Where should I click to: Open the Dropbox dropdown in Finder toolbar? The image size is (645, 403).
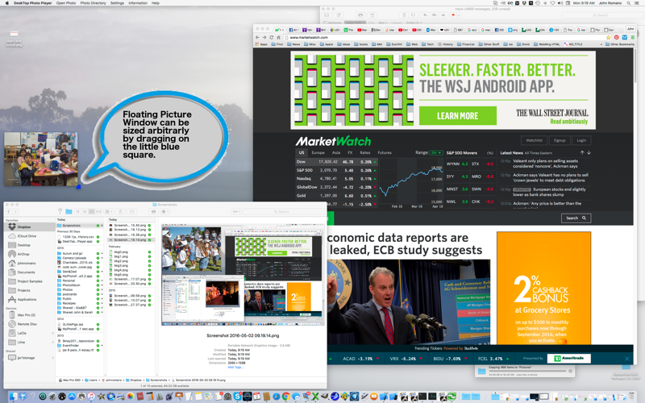236,211
